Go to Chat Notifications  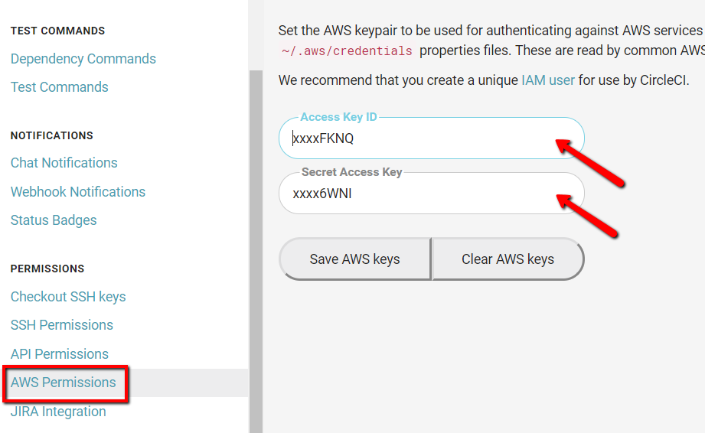pyautogui.click(x=64, y=163)
